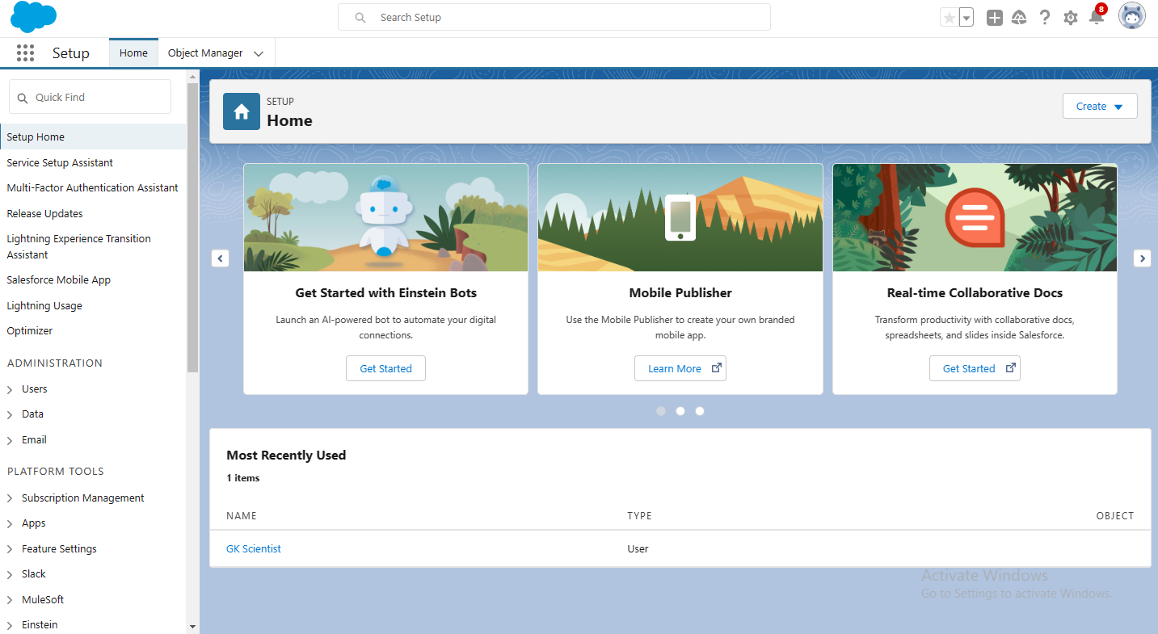
Task: Open the global actions plus icon
Action: point(995,18)
